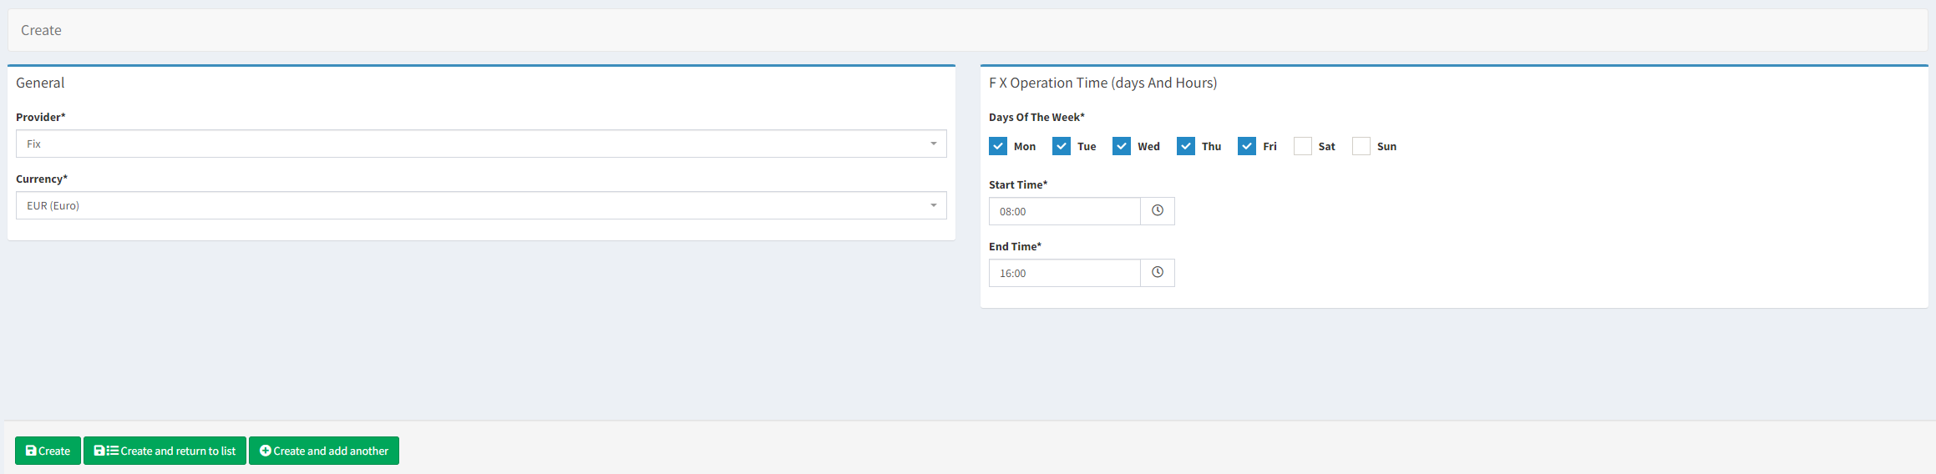Screen dimensions: 1936x474
Task: Click the green Create button
Action: [x=48, y=451]
